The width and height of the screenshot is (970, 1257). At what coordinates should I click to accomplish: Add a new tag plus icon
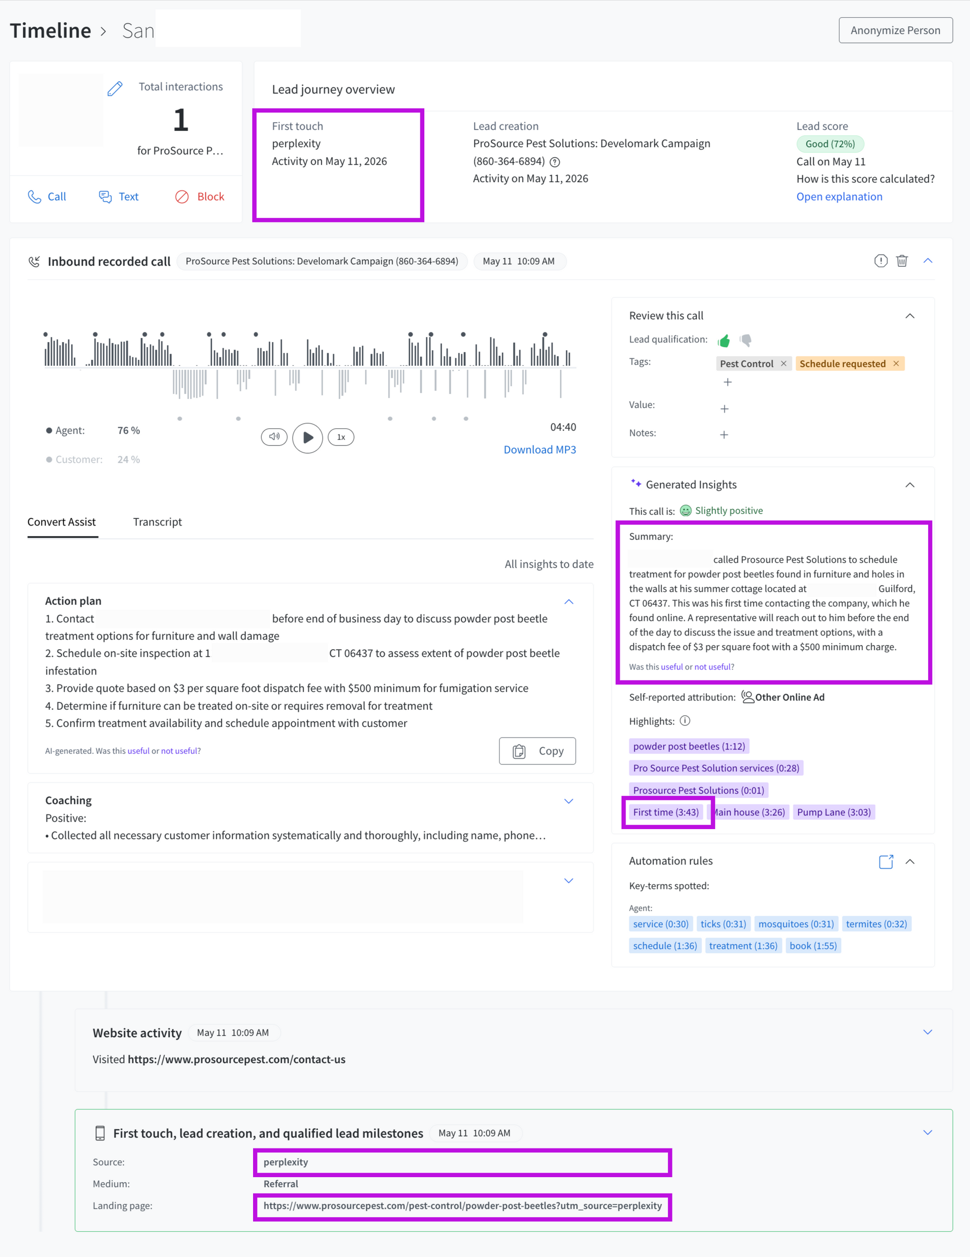[x=727, y=382]
